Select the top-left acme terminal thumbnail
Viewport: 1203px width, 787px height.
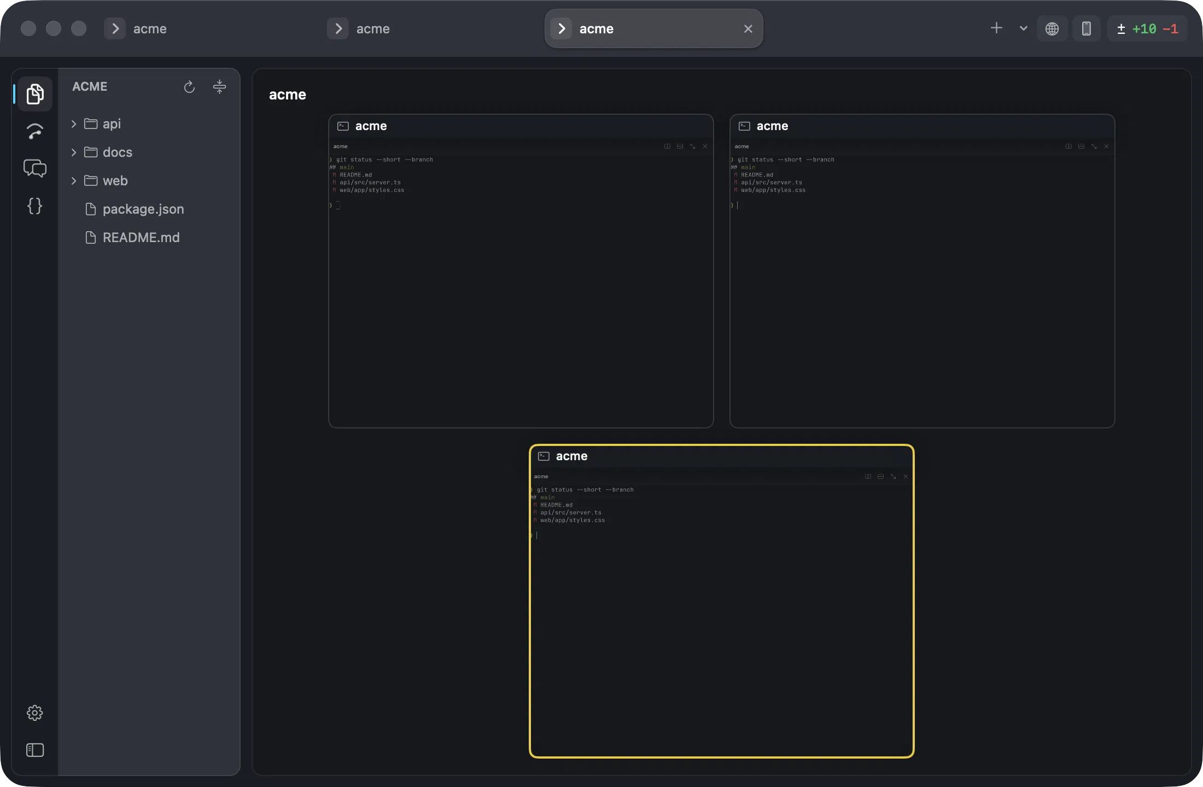pyautogui.click(x=521, y=271)
